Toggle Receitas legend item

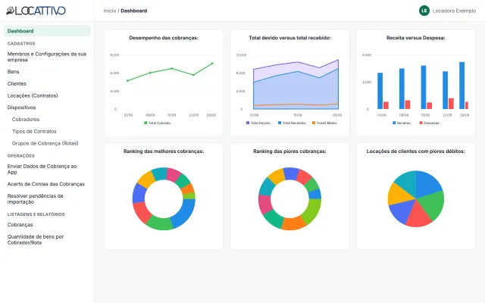pos(402,123)
